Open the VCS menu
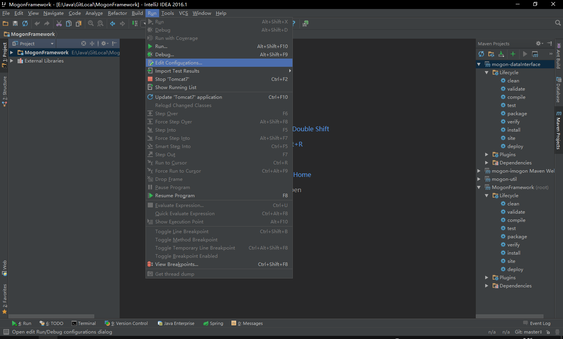 coord(183,13)
